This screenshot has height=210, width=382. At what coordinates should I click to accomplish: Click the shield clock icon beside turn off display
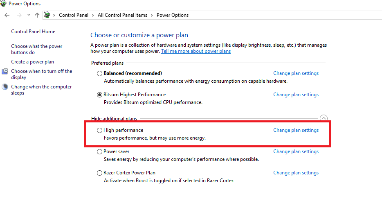point(5,71)
